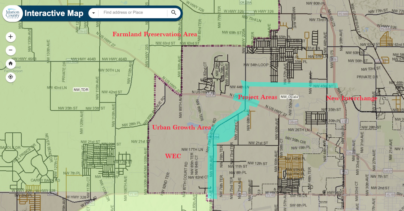Click the NW 54th LOOP road label

[256, 65]
